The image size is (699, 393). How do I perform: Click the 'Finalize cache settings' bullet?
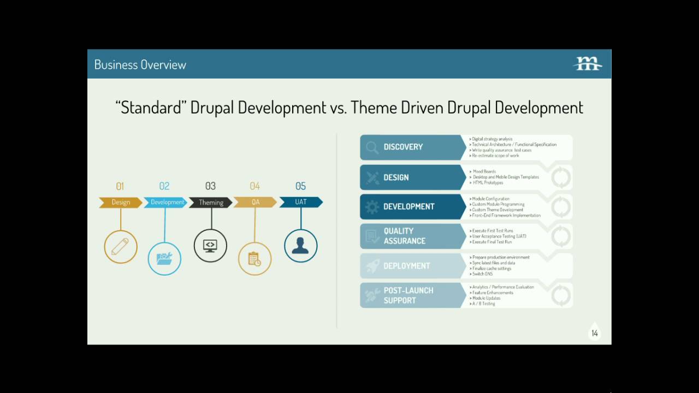[x=491, y=268]
